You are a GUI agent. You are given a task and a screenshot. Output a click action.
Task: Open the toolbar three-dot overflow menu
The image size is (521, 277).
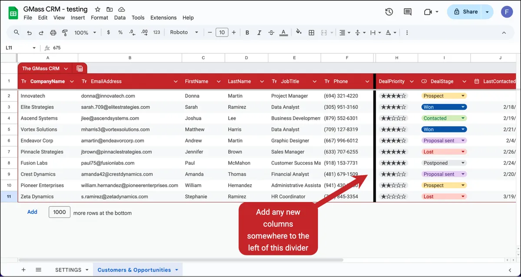click(x=407, y=33)
